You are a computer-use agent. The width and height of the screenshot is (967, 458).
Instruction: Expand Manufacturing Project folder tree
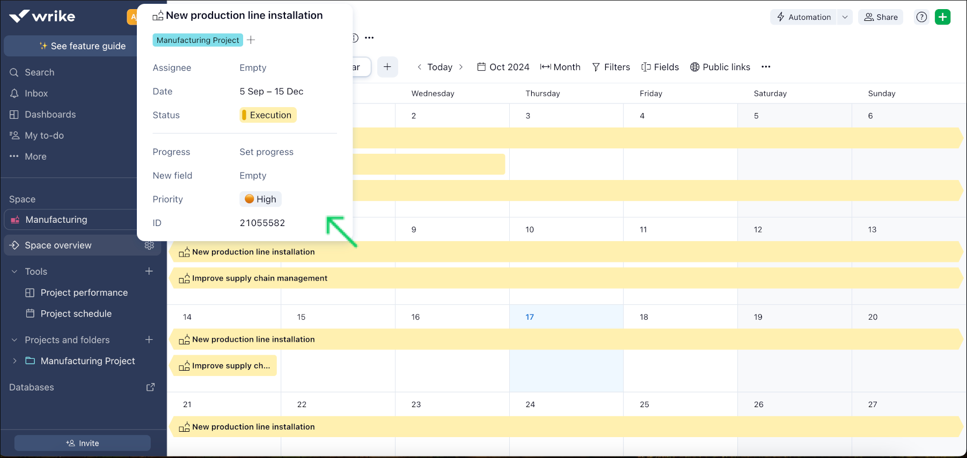[x=14, y=361]
